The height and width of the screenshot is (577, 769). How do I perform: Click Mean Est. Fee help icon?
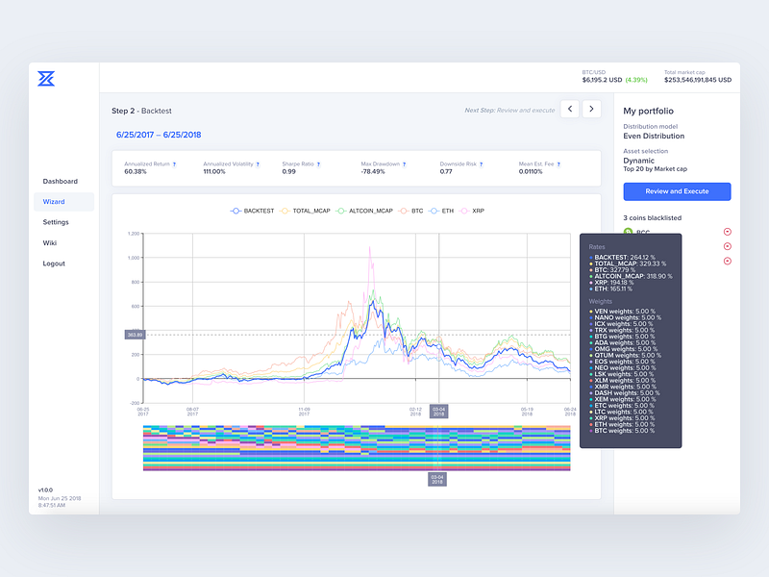pos(559,164)
